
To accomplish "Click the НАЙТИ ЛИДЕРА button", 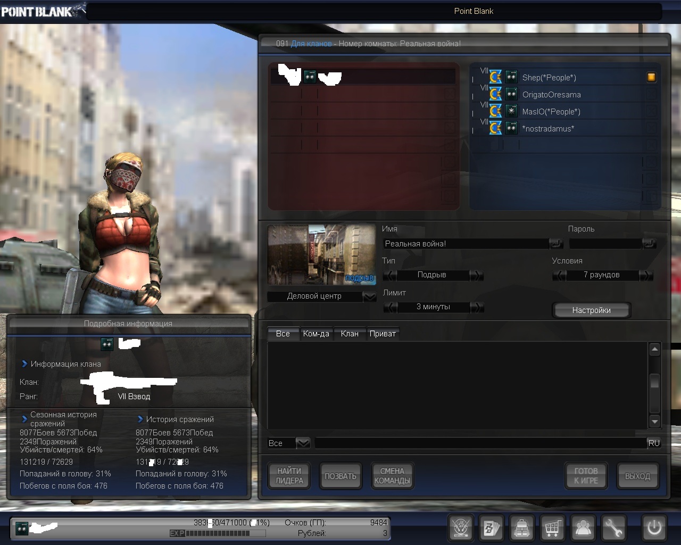I will (289, 476).
